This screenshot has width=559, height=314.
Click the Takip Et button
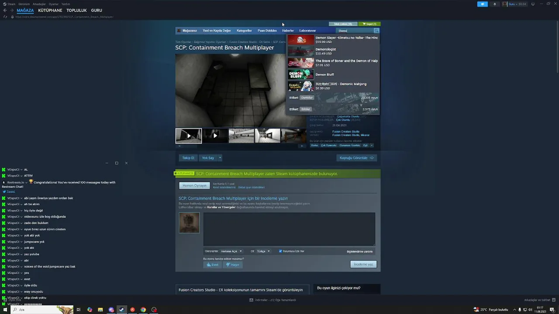click(188, 158)
